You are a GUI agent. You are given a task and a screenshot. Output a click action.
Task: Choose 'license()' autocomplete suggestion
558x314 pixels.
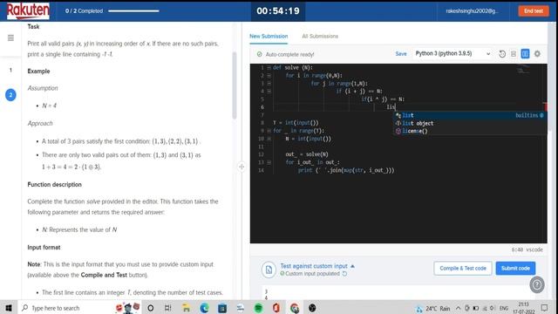tap(470, 131)
